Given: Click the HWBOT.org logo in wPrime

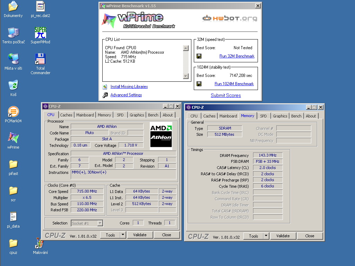Looking at the screenshot, I should tap(230, 18).
